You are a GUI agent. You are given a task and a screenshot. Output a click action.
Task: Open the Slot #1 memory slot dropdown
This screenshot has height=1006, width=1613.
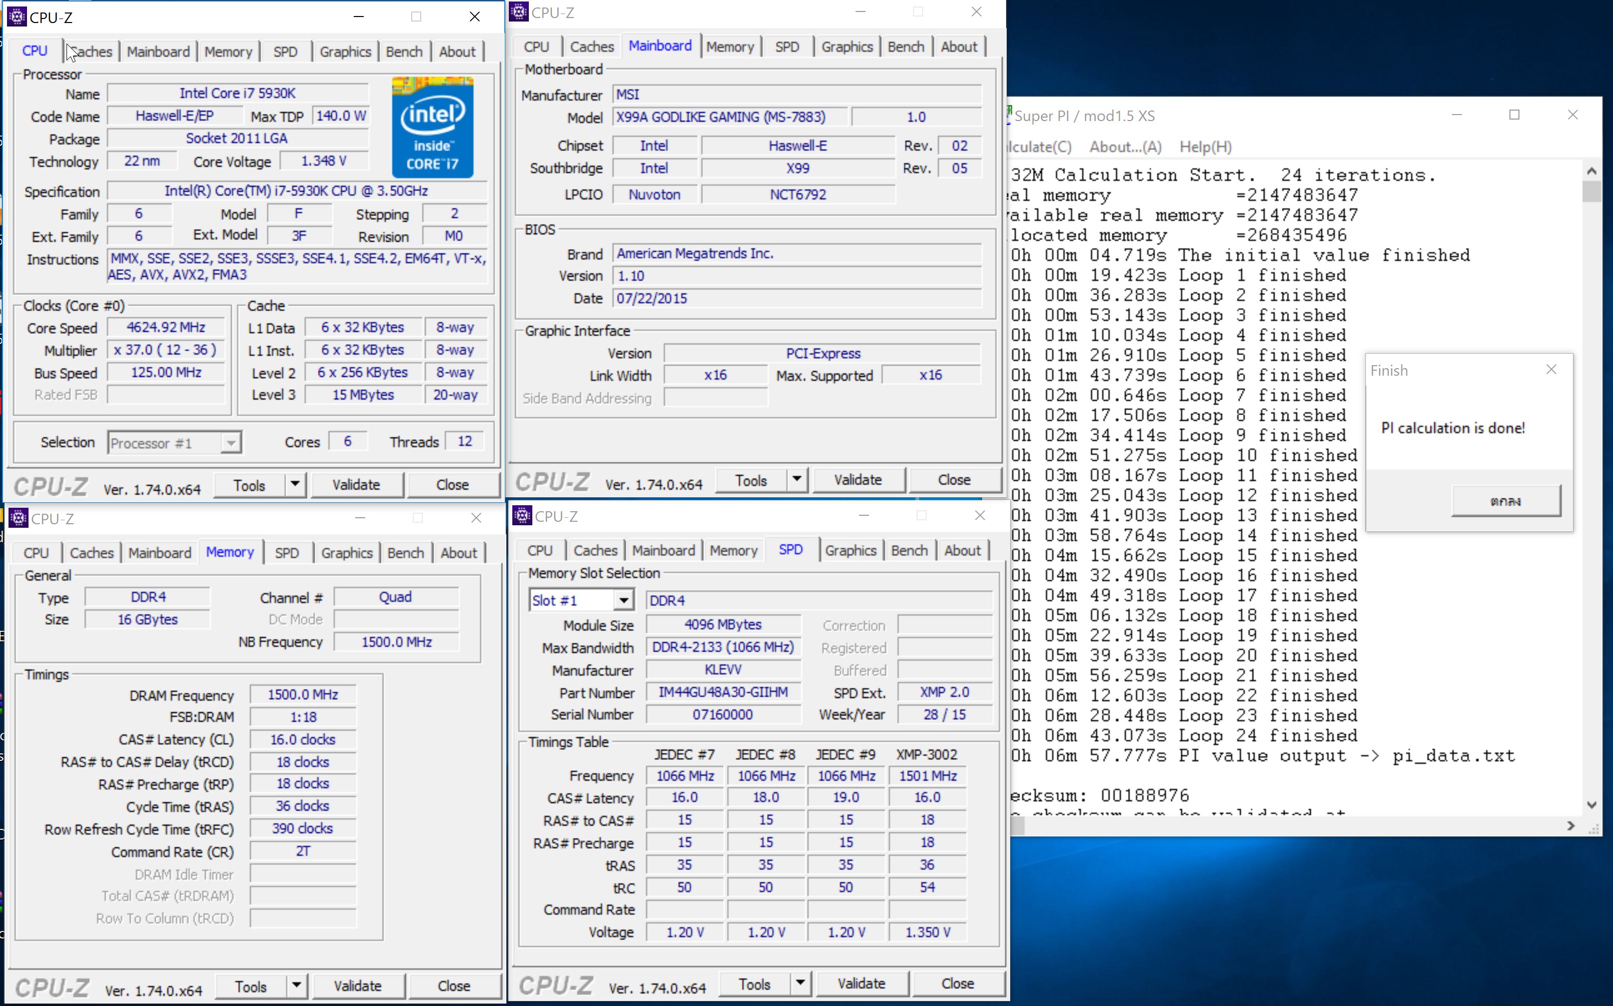tap(623, 600)
